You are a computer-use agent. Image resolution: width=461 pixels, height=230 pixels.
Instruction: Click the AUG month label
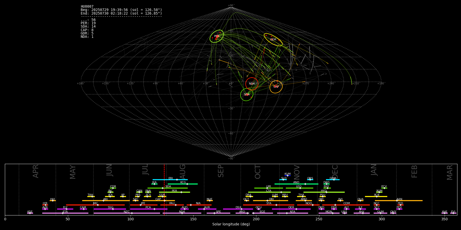(183, 172)
